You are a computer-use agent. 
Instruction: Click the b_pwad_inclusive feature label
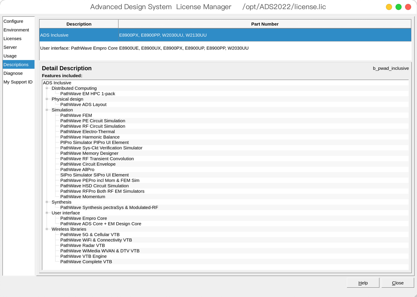[x=391, y=68]
